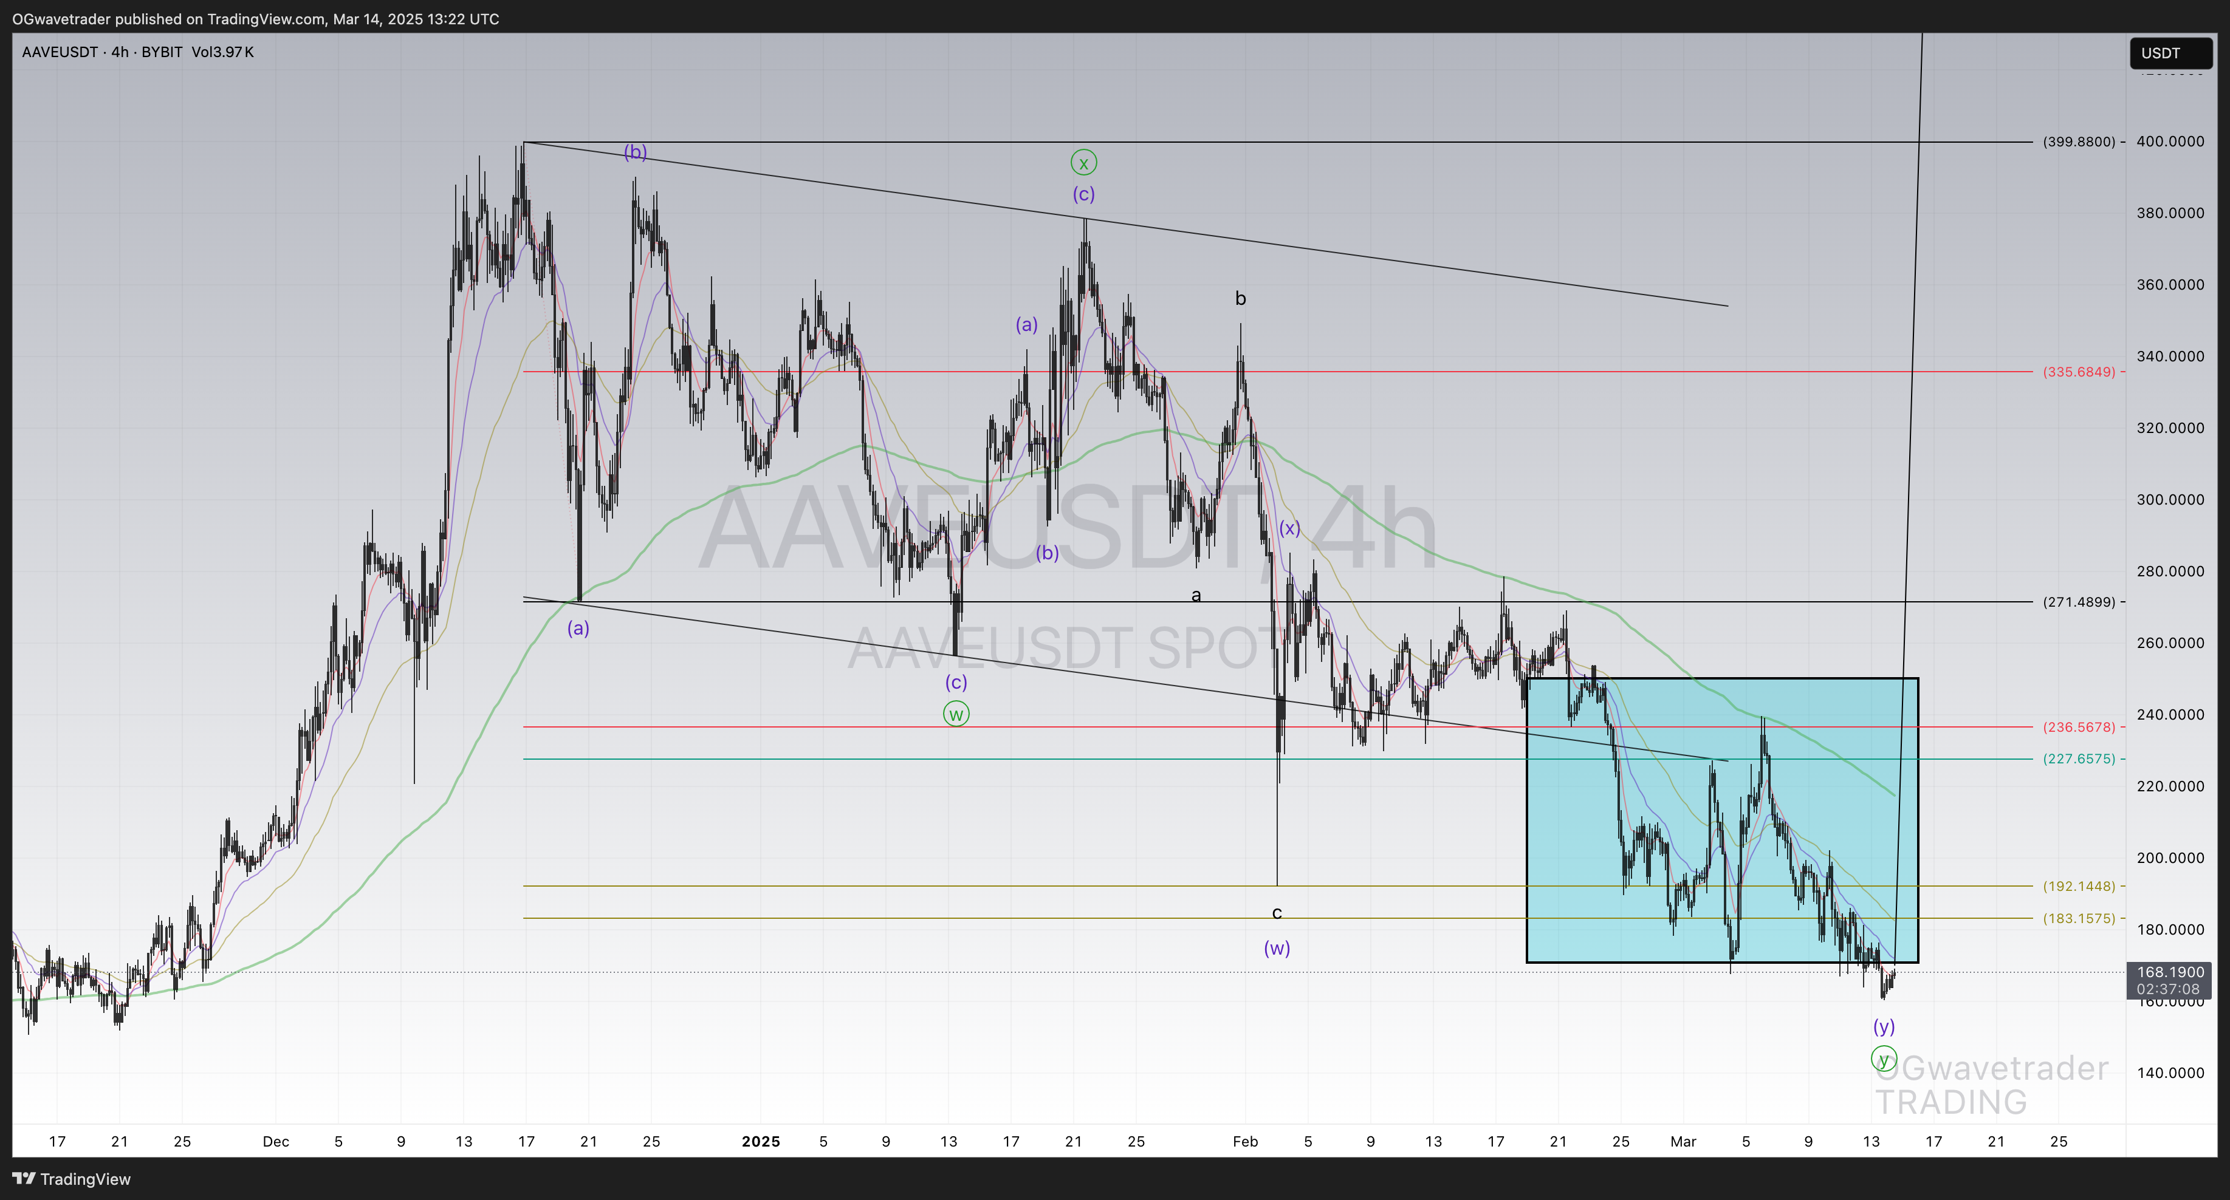Click the 320.0000 price axis tick
2230x1200 pixels.
click(2170, 428)
